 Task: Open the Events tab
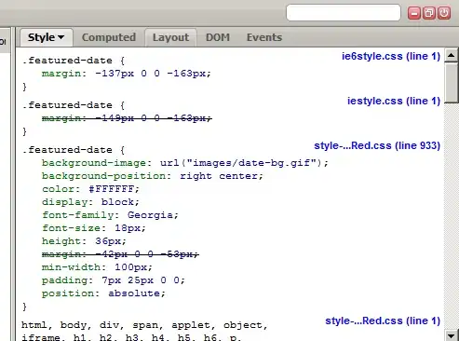pyautogui.click(x=264, y=37)
